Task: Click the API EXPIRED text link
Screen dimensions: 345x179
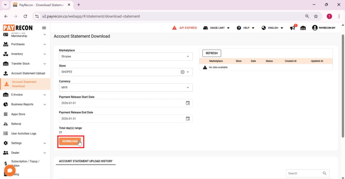Action: click(188, 28)
